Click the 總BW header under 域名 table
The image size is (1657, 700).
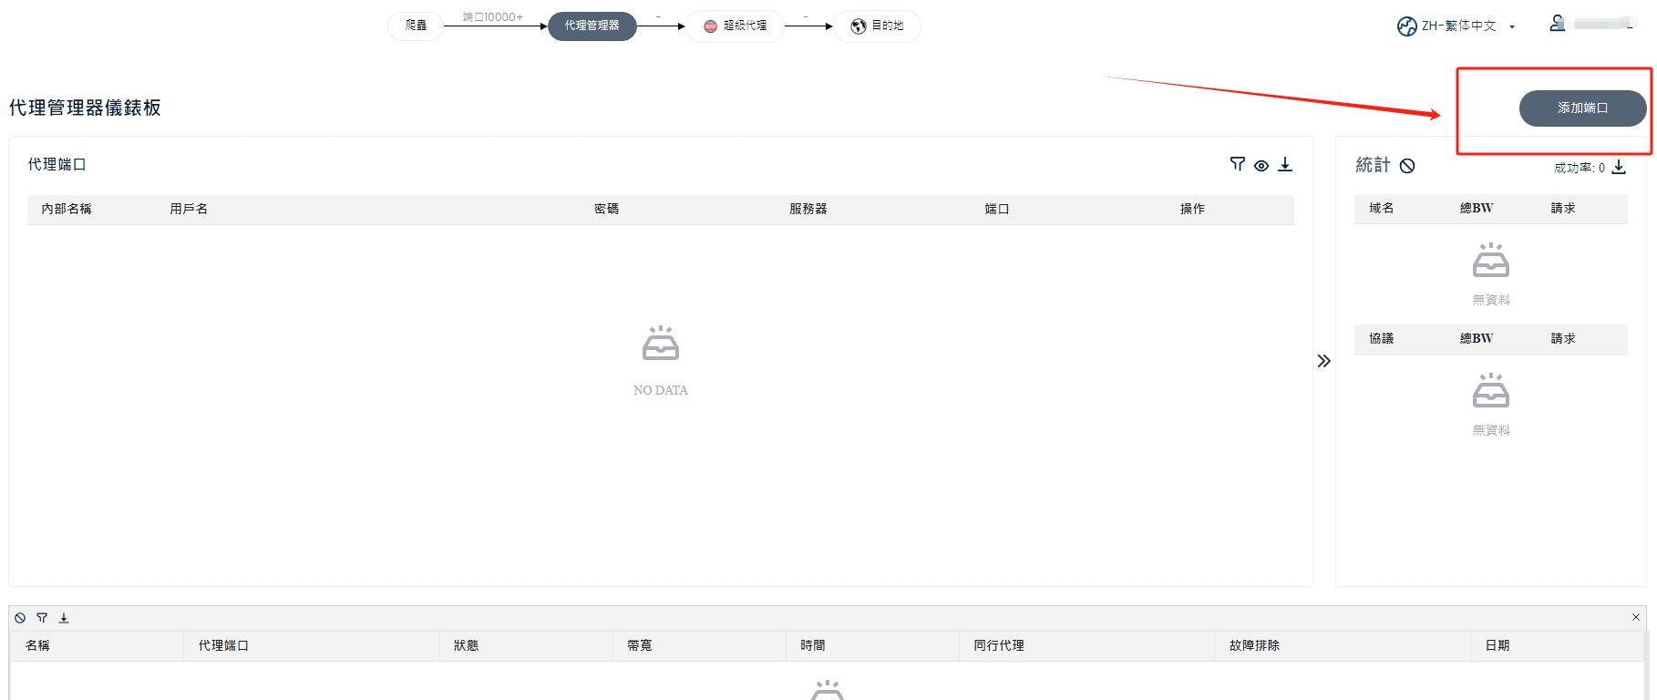click(x=1476, y=208)
